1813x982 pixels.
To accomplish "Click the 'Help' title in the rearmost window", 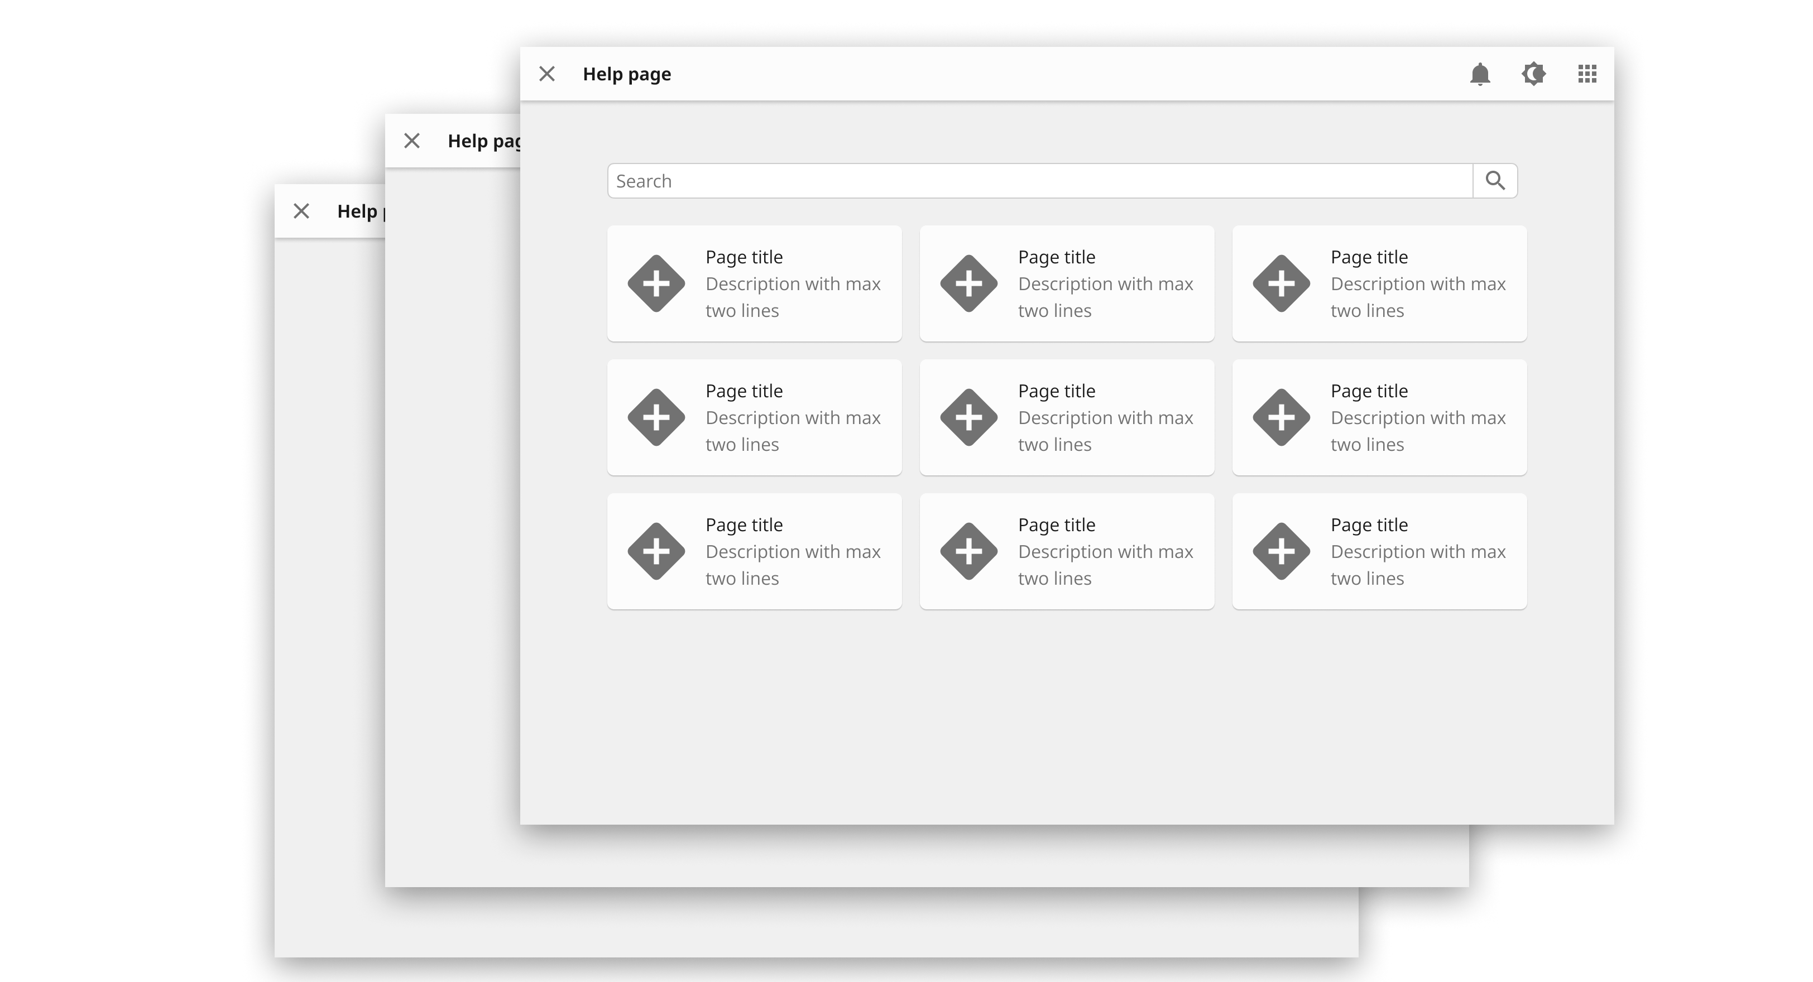I will click(361, 211).
